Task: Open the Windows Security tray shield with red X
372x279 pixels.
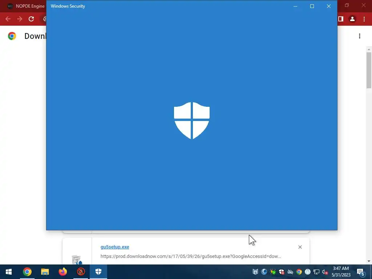Action: point(282,272)
